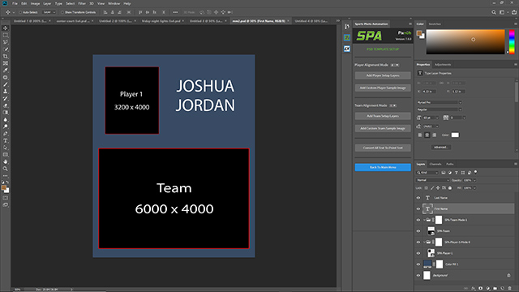The width and height of the screenshot is (519, 292).
Task: Select the Hand tool
Action: point(6,162)
